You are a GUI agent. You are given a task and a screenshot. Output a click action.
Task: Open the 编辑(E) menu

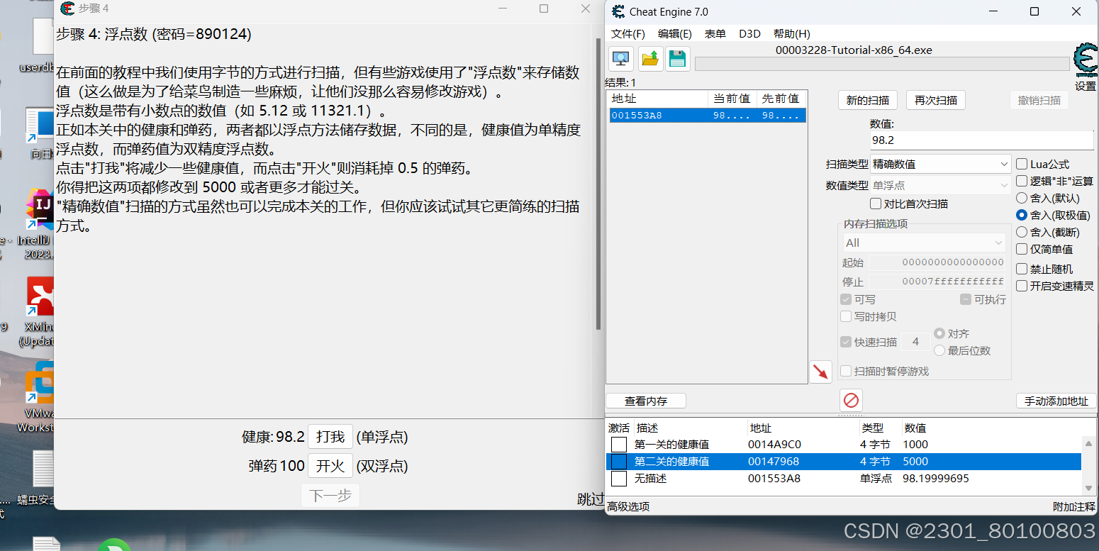674,33
